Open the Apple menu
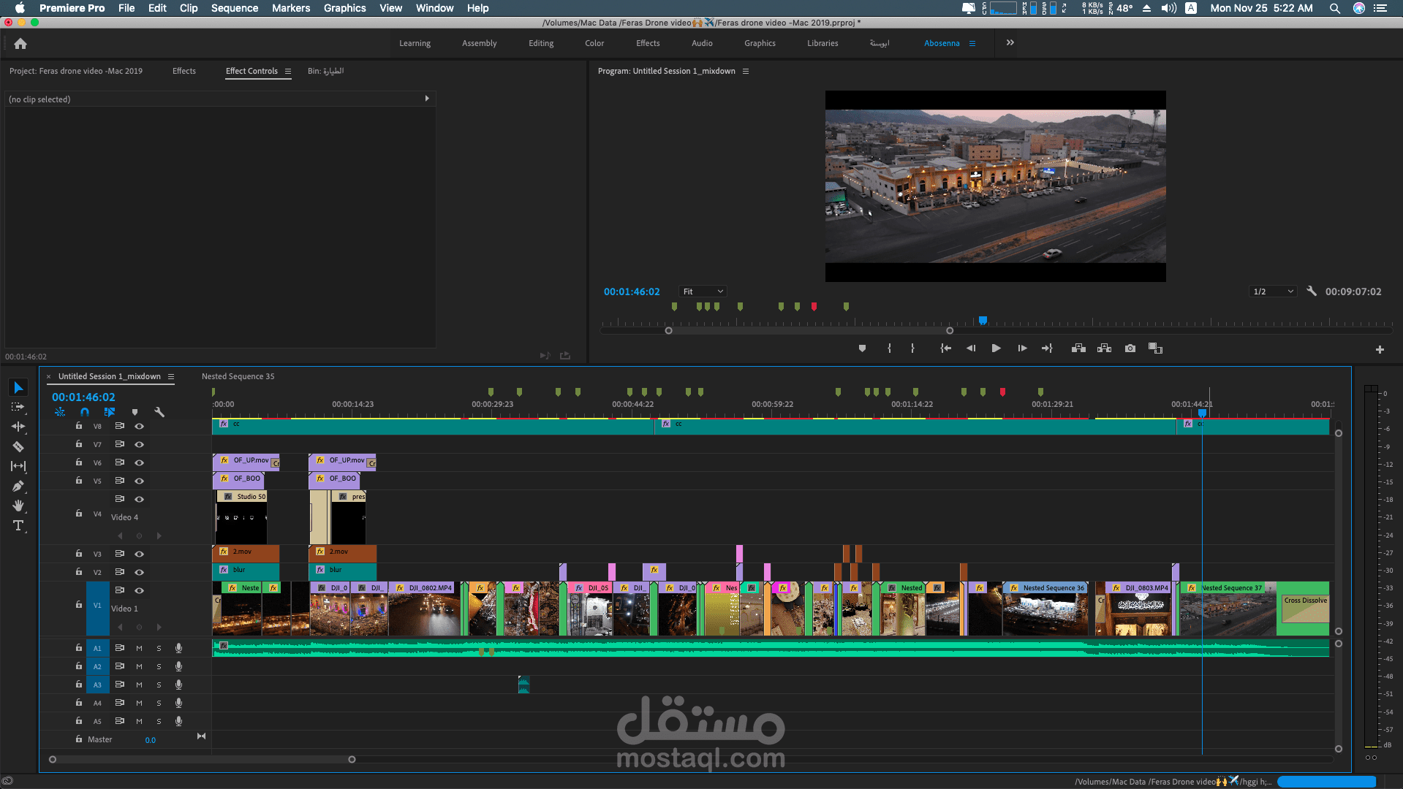1403x789 pixels. 20,8
